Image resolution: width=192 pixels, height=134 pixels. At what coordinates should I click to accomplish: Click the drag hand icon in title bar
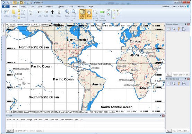[x=15, y=2]
